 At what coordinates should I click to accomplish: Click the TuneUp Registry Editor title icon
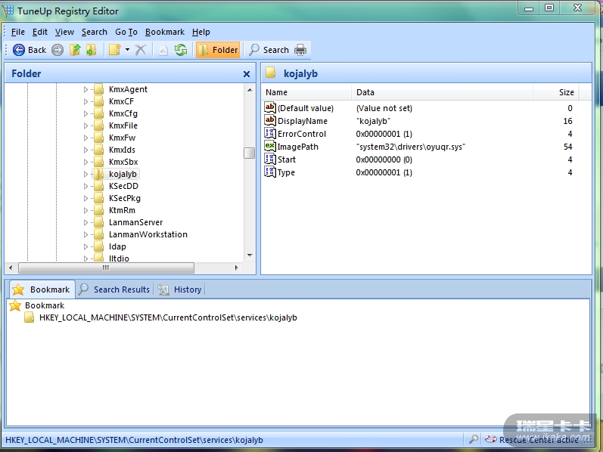[8, 11]
